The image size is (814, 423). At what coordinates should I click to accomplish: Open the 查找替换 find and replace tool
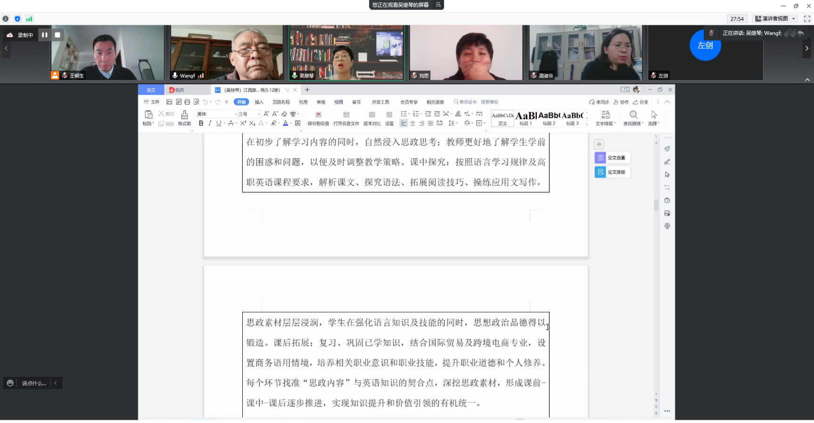click(x=633, y=118)
